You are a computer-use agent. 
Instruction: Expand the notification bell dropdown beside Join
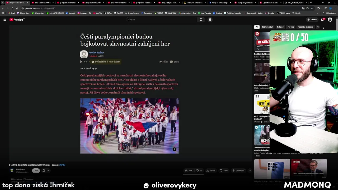45,171
